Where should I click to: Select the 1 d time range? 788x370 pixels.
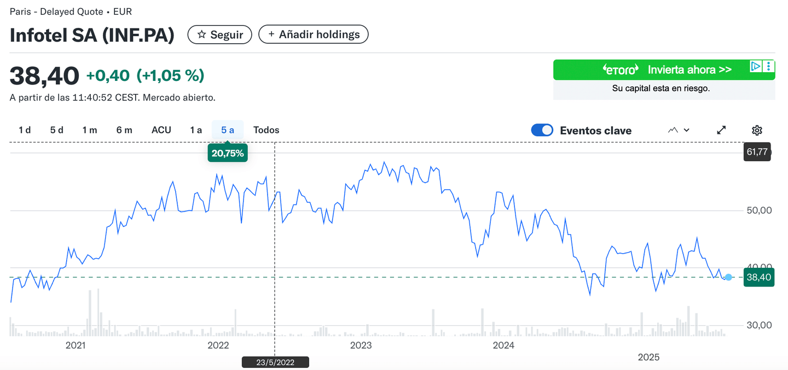(25, 130)
